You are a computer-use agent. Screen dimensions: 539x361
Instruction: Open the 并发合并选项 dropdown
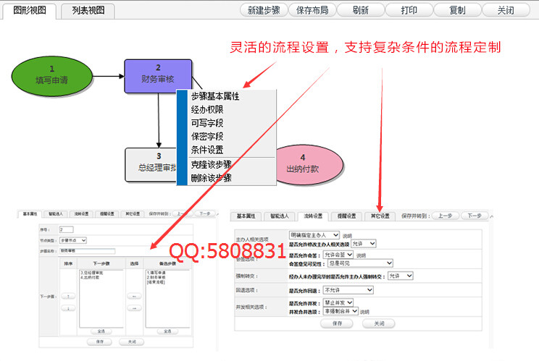[341, 311]
